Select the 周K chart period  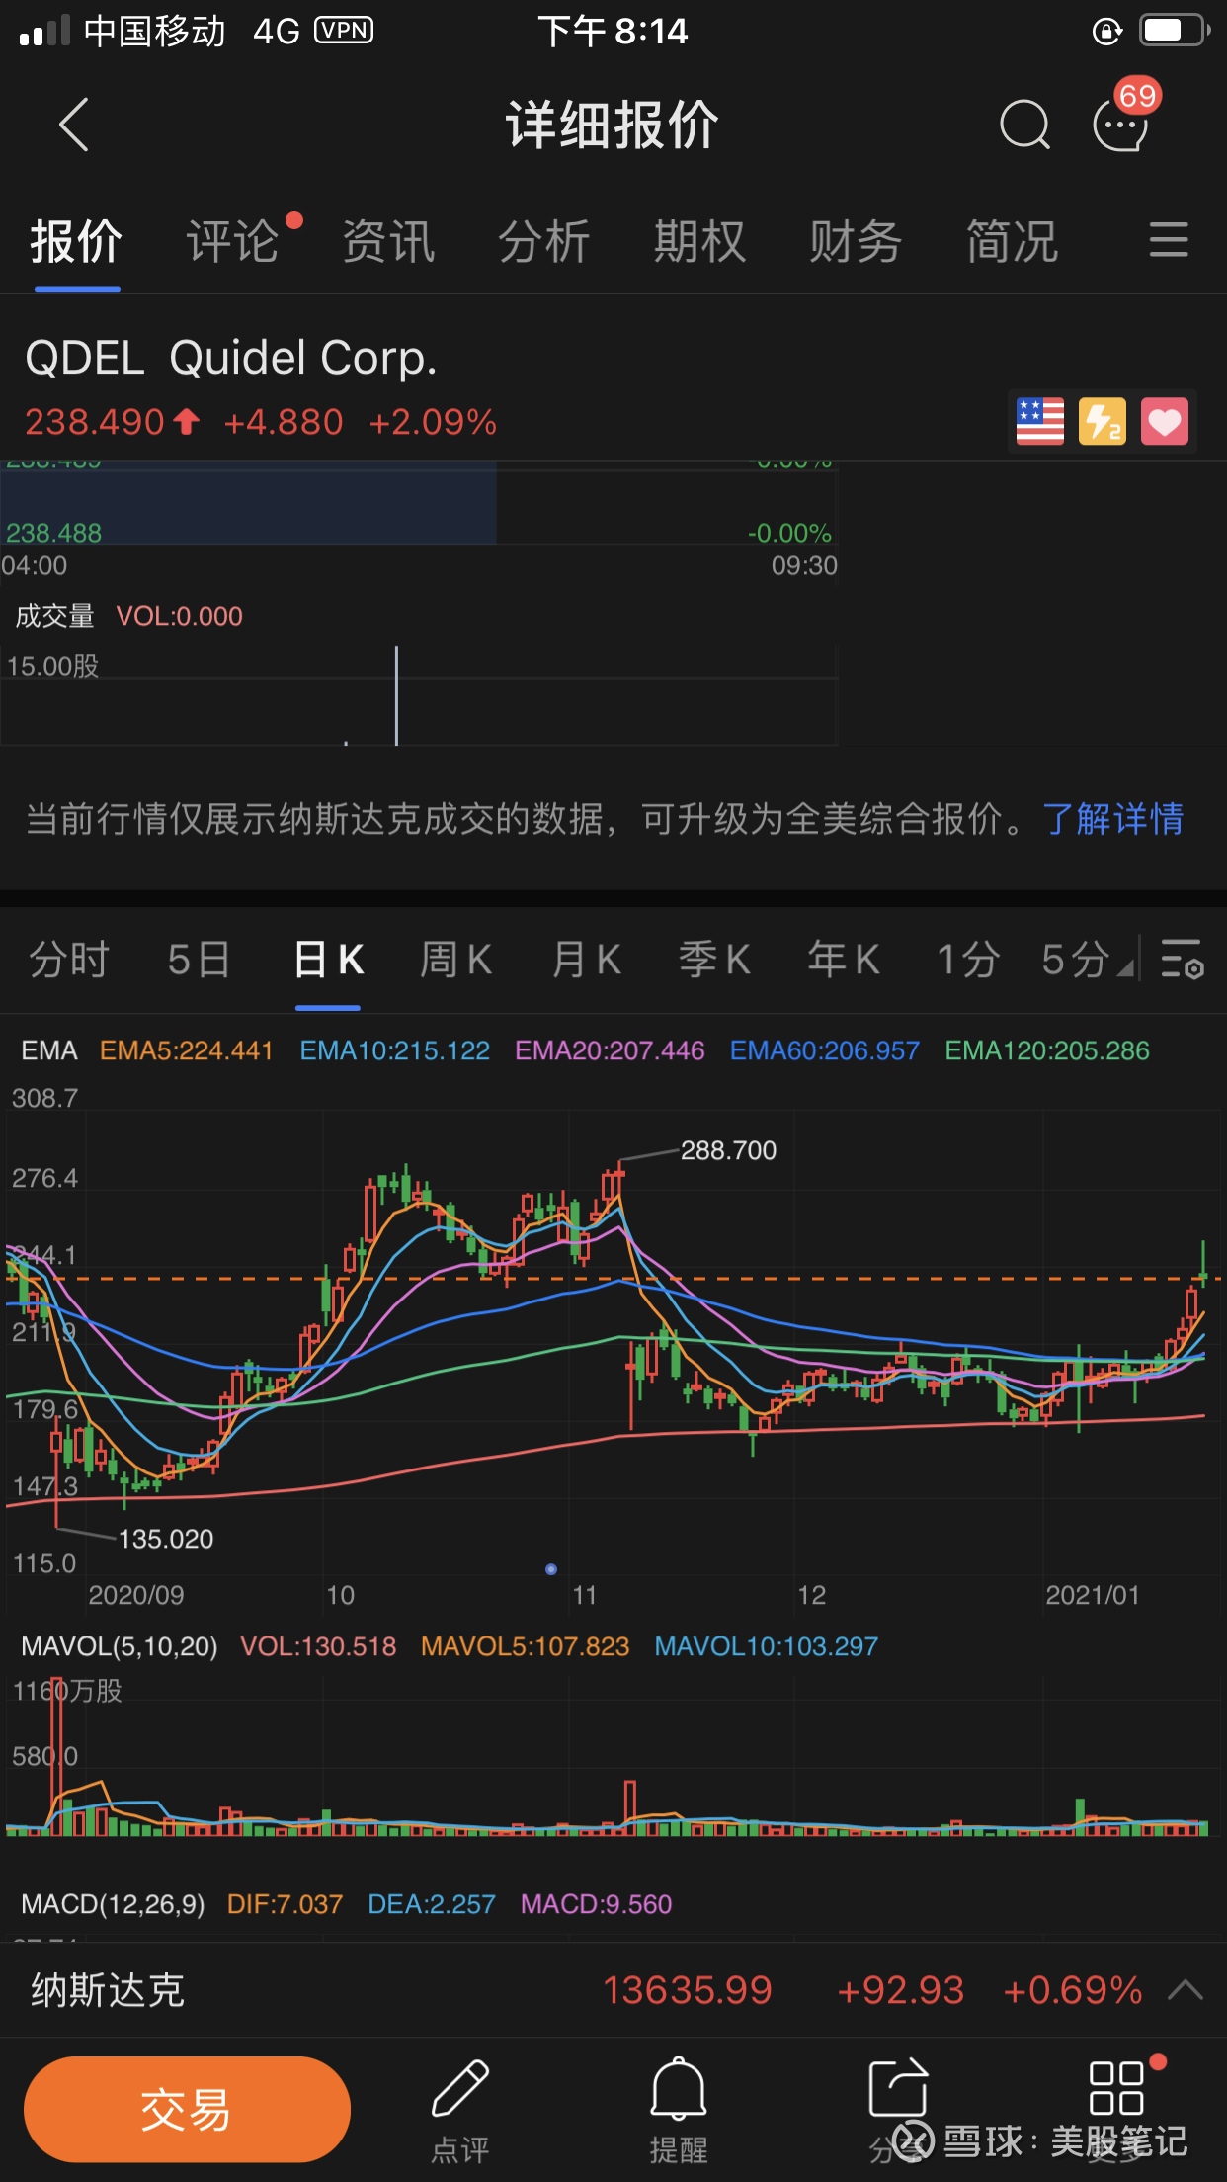tap(456, 959)
